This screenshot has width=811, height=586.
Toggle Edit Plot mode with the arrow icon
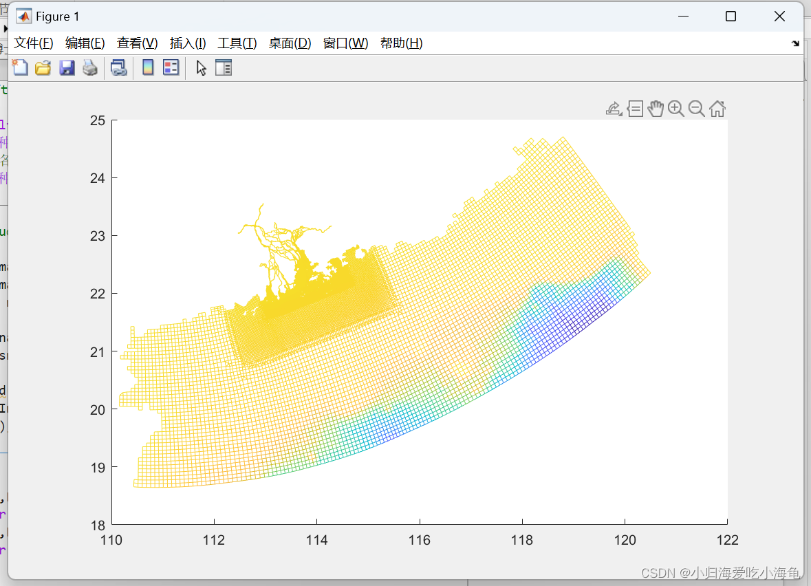[x=199, y=67]
